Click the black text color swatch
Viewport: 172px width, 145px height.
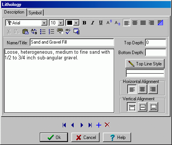(x=70, y=23)
